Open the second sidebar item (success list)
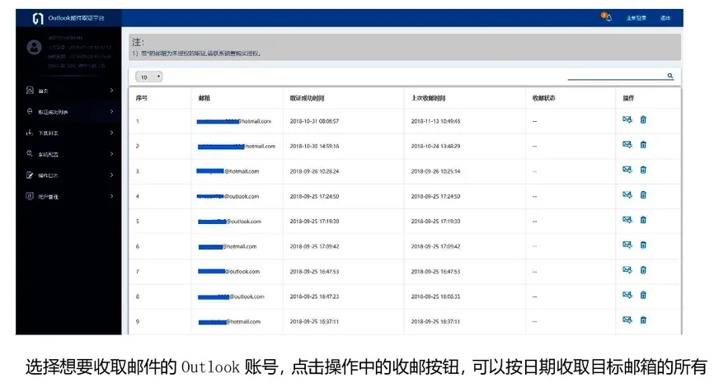This screenshot has width=714, height=383. pyautogui.click(x=69, y=111)
